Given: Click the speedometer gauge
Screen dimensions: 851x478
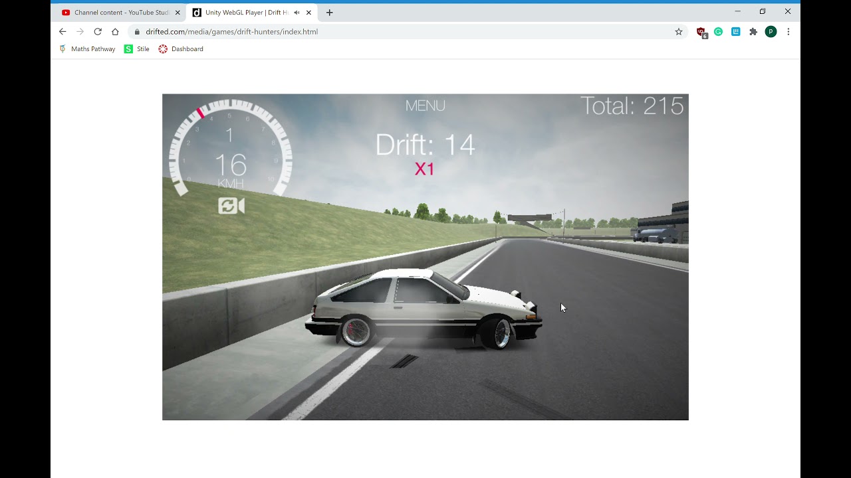Looking at the screenshot, I should (x=231, y=147).
